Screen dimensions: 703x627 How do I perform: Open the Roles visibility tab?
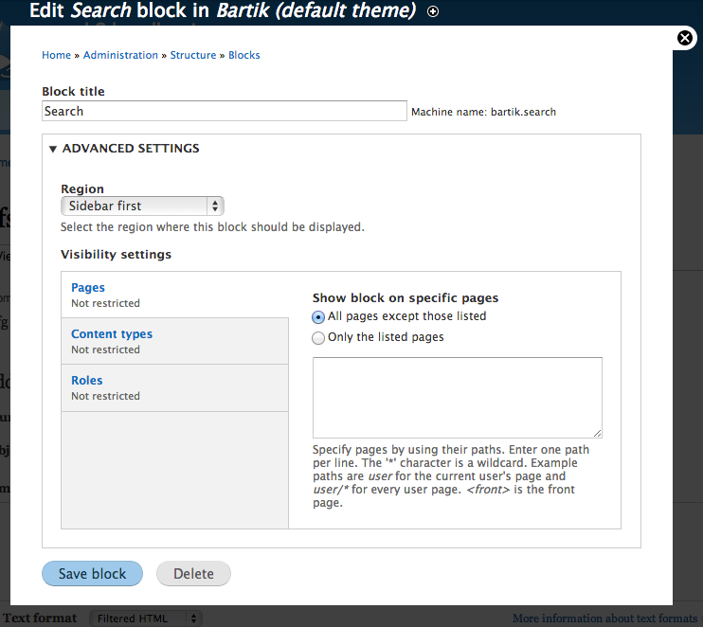tap(87, 381)
